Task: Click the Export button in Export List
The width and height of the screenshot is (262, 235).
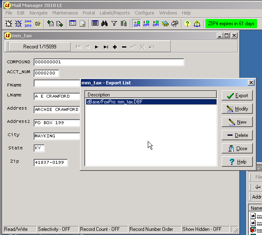Action: [x=237, y=96]
